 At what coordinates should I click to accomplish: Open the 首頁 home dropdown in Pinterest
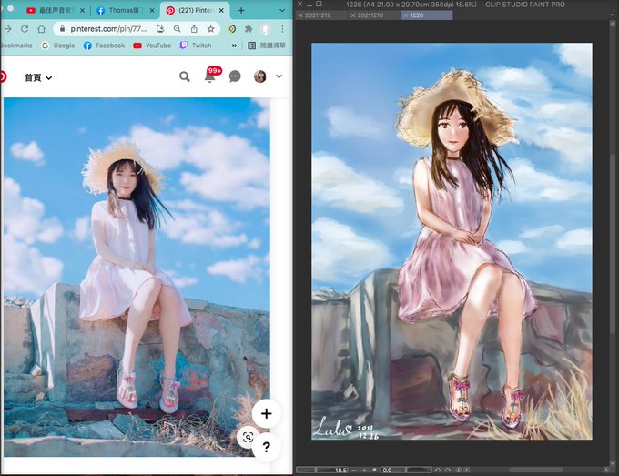tap(38, 77)
